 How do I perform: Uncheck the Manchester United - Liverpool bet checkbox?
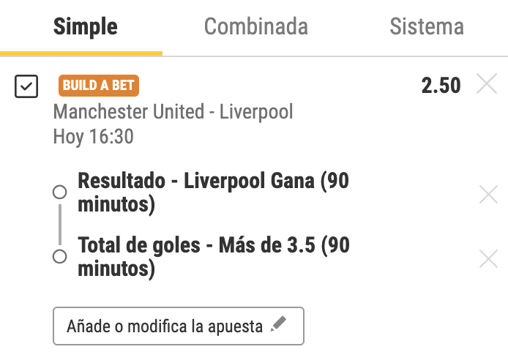[x=26, y=87]
